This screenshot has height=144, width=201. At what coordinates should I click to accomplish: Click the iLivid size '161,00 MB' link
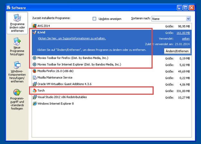(x=183, y=33)
